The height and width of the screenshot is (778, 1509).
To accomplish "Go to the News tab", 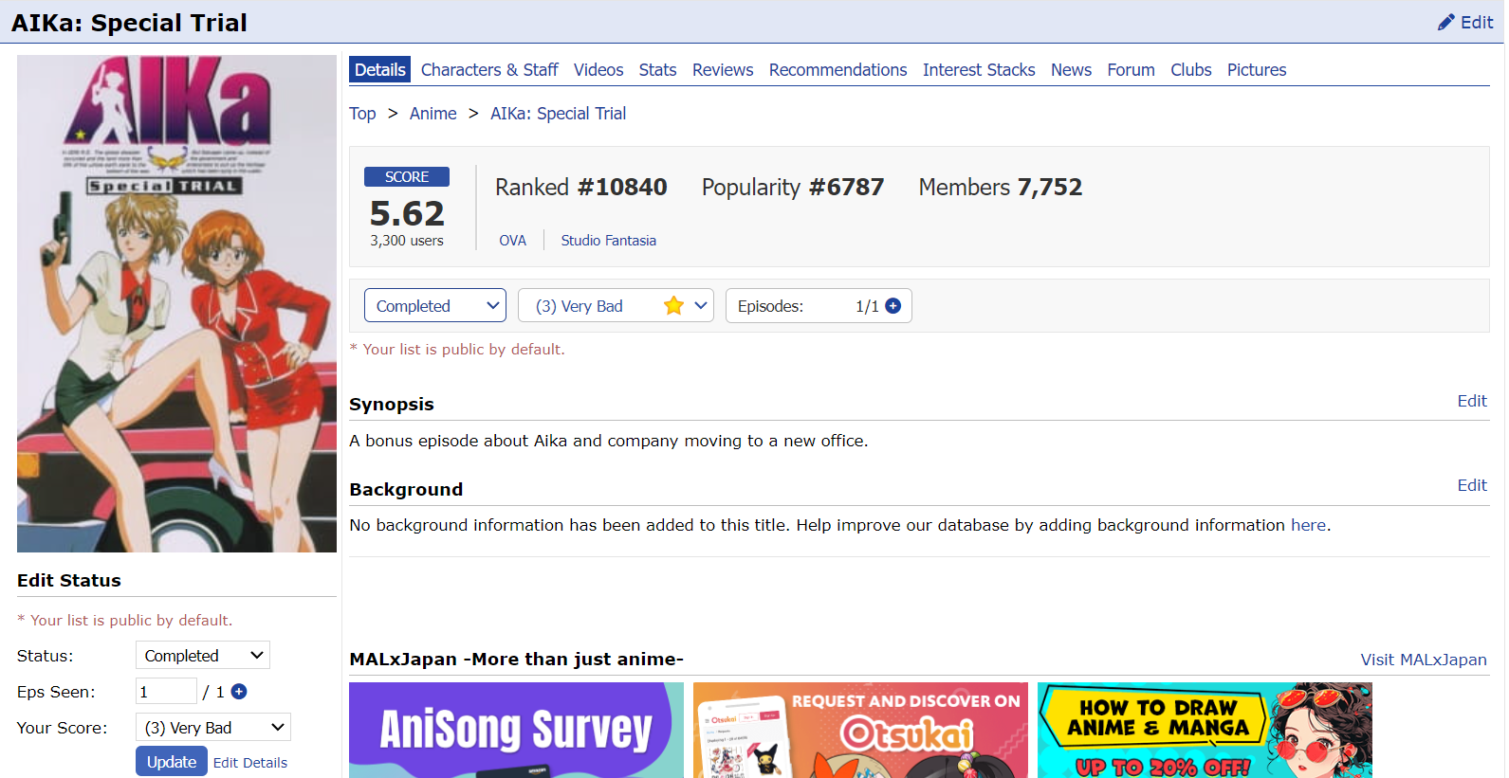I will [x=1071, y=69].
